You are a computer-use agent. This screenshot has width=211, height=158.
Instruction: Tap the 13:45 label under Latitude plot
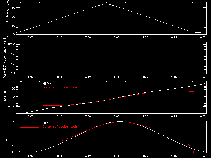click(116, 156)
